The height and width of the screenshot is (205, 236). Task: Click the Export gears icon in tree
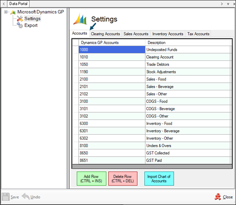(x=20, y=26)
